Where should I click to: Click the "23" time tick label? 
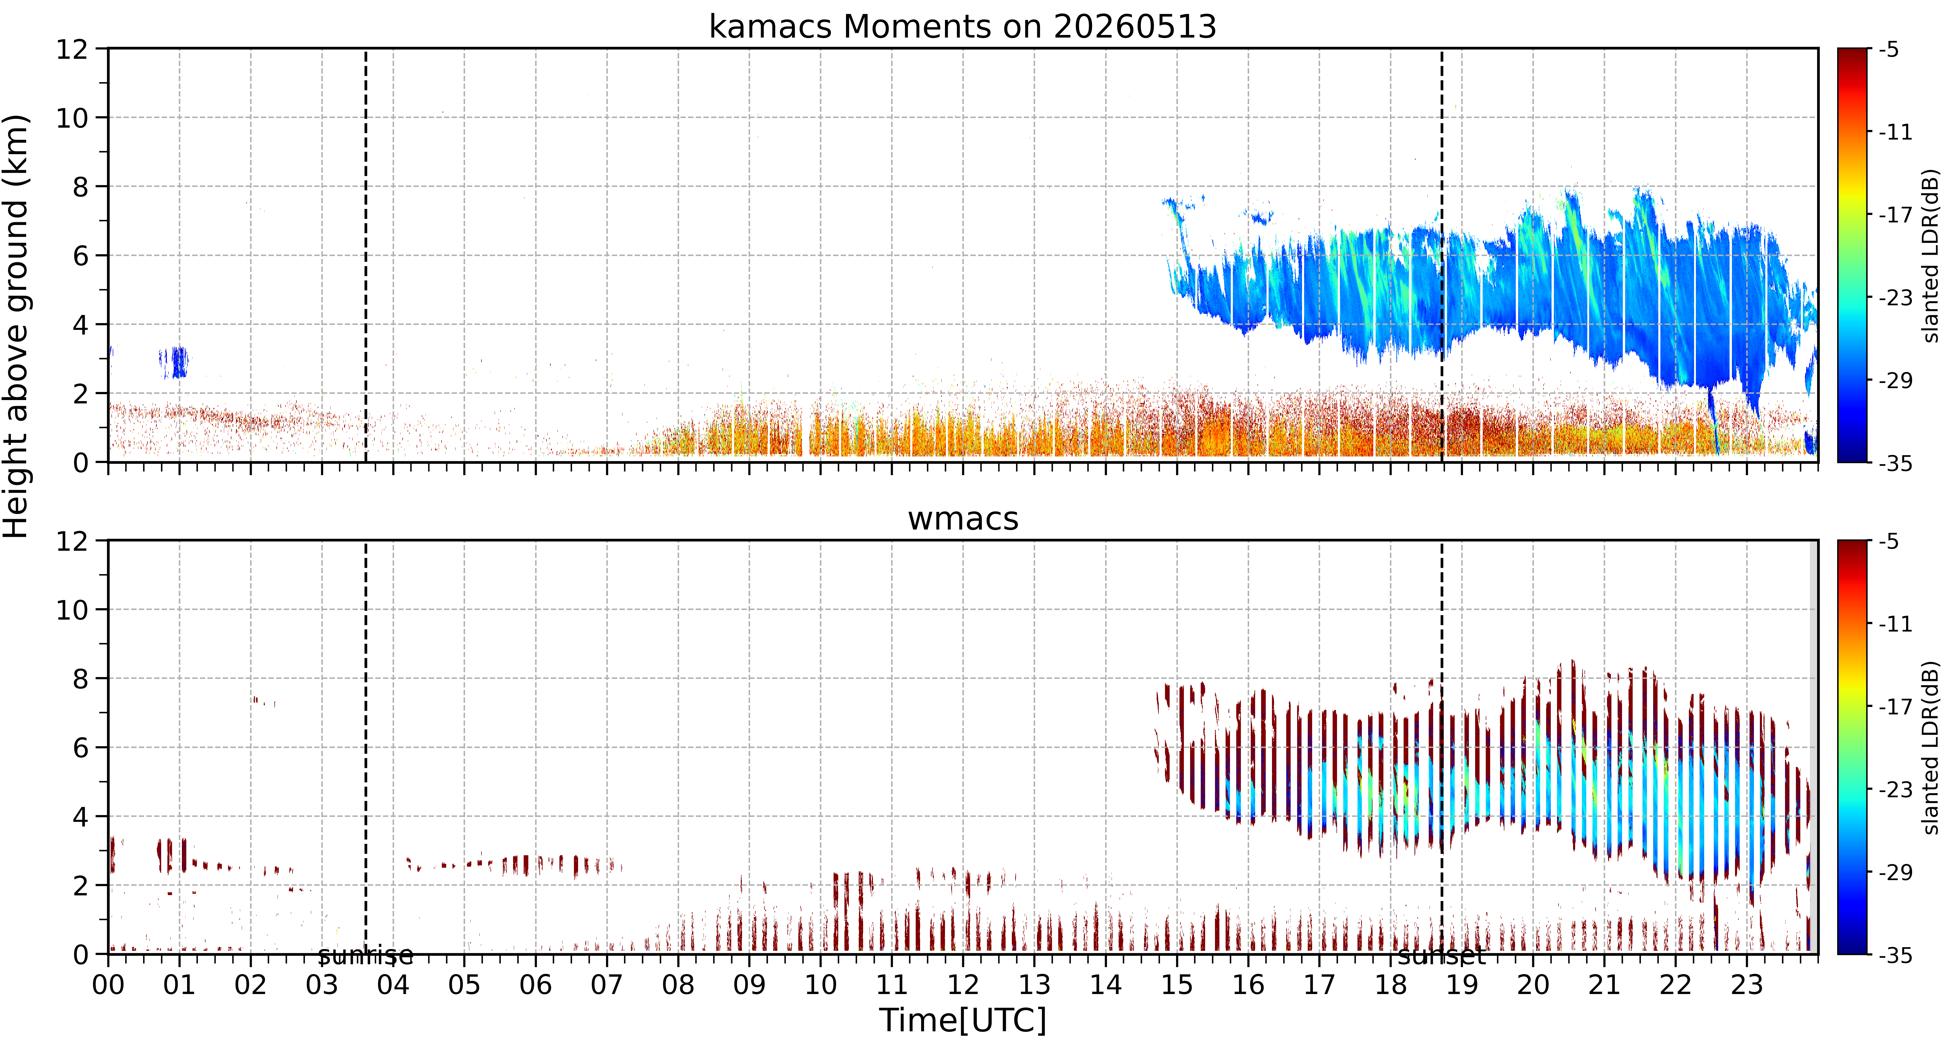(1747, 985)
